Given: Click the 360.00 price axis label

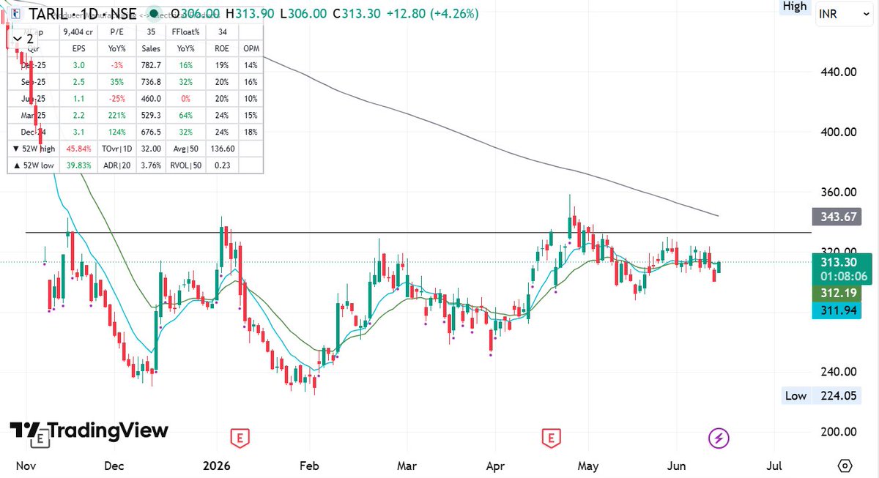Looking at the screenshot, I should (839, 193).
